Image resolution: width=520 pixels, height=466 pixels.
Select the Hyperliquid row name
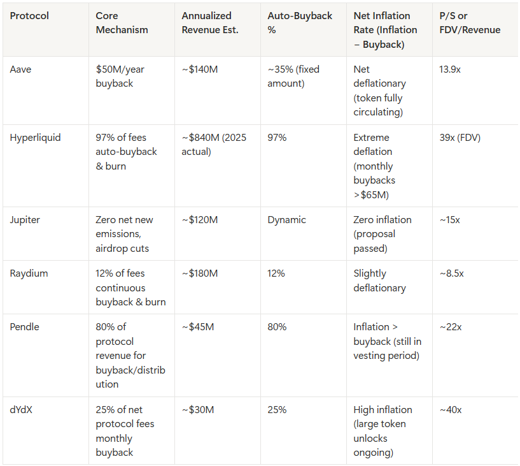click(x=35, y=138)
